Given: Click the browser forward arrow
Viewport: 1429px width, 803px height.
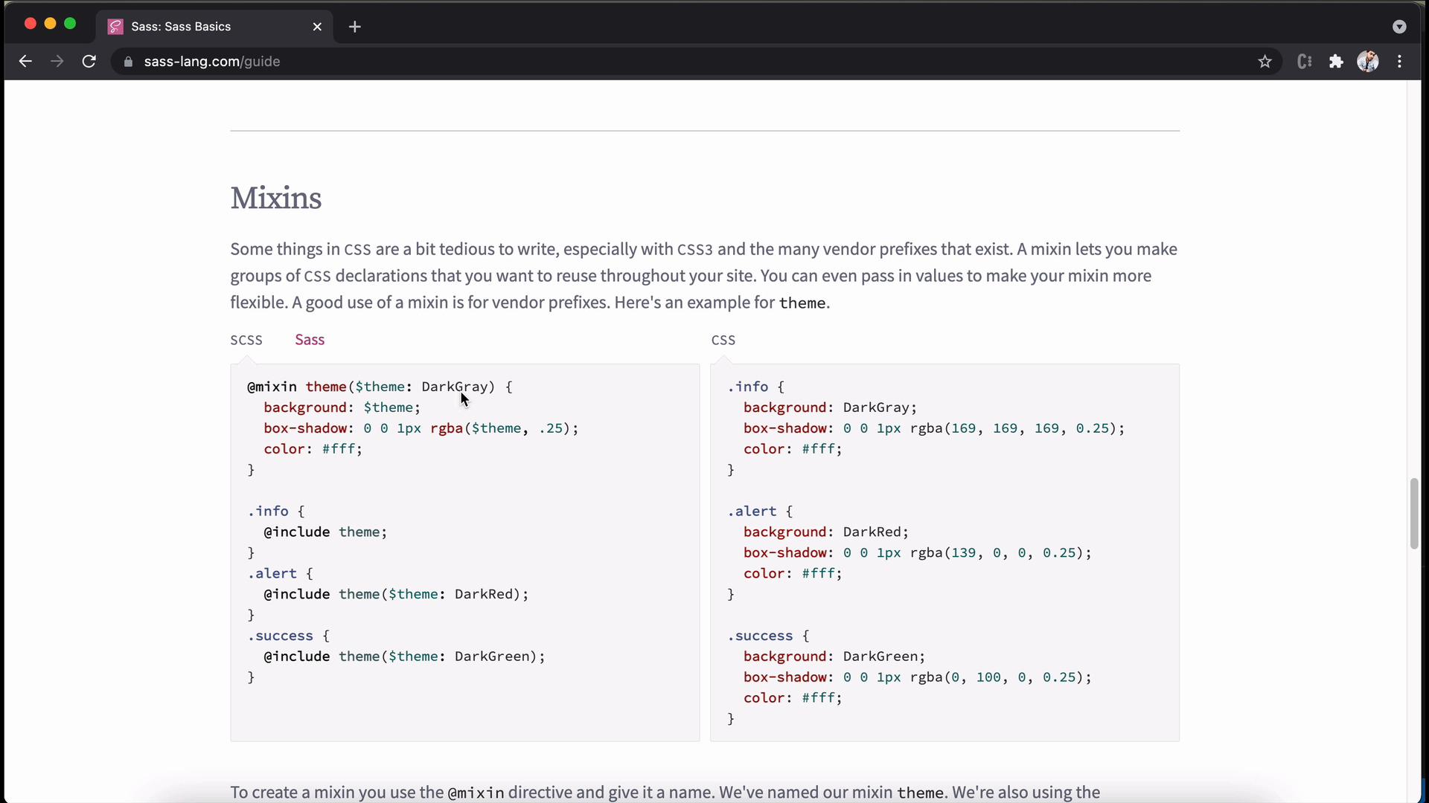Looking at the screenshot, I should (57, 62).
